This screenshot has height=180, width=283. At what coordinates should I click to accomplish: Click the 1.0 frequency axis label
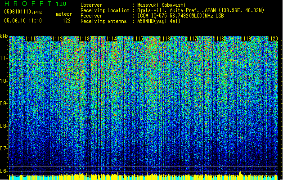click(4, 81)
